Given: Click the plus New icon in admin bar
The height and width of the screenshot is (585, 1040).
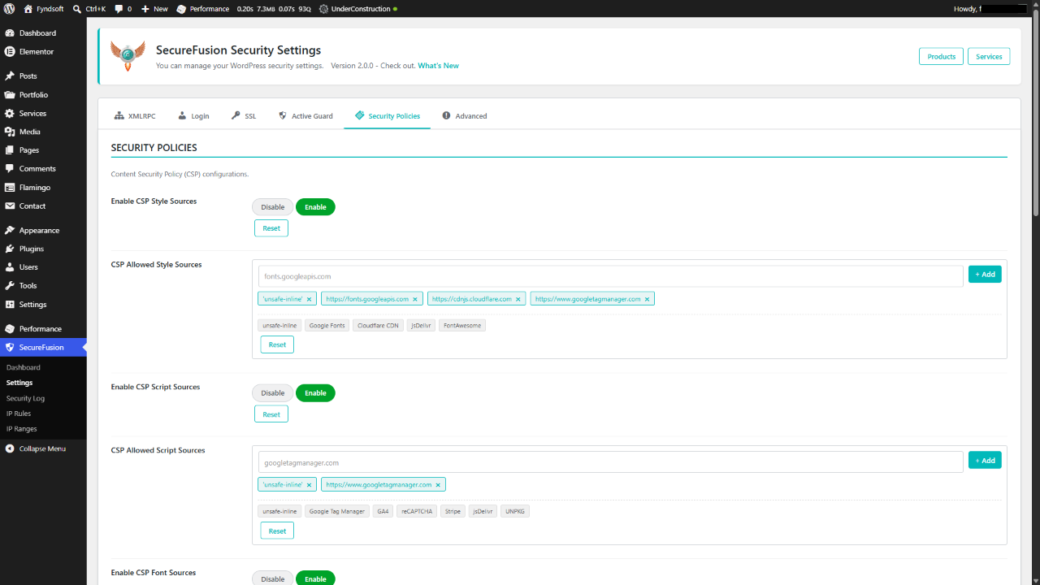Looking at the screenshot, I should [145, 9].
